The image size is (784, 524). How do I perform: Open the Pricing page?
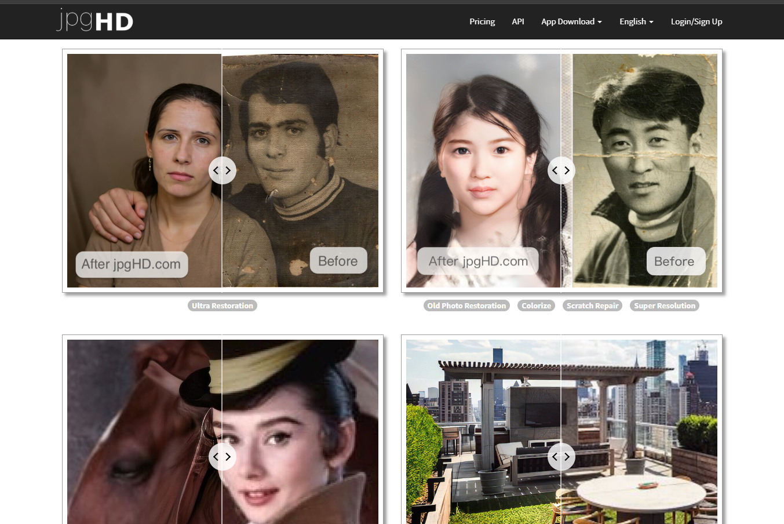[482, 21]
